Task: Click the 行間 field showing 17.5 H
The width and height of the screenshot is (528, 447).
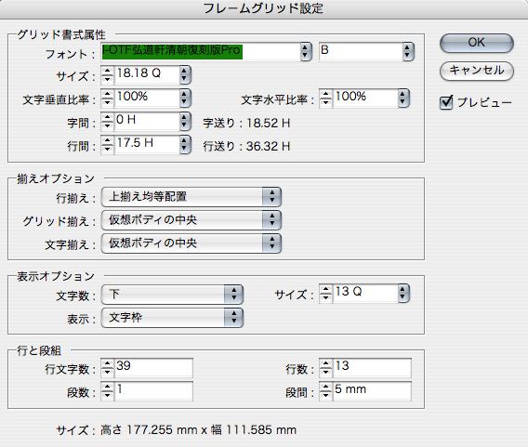Action: tap(147, 144)
